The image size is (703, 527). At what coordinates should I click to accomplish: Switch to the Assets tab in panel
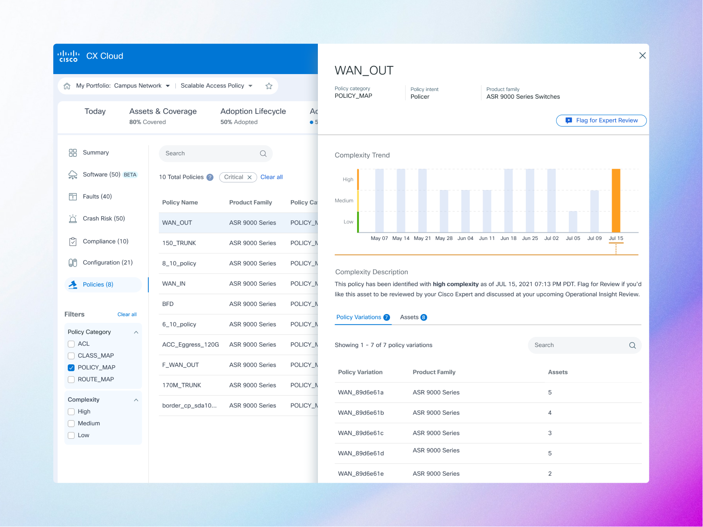pyautogui.click(x=413, y=317)
